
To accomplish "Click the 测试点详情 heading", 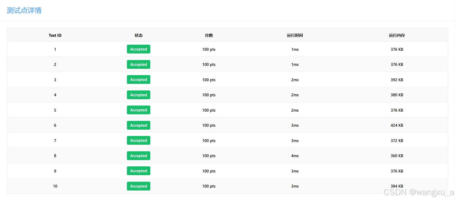I will [24, 10].
